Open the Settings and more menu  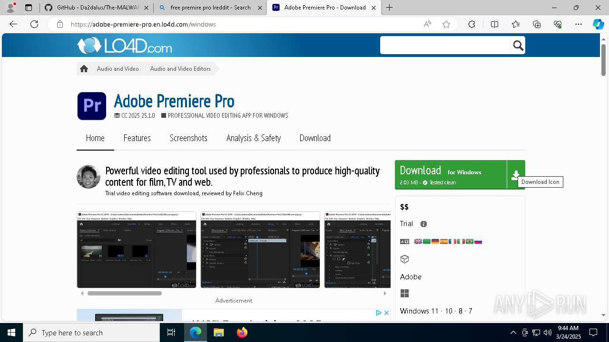pyautogui.click(x=579, y=24)
